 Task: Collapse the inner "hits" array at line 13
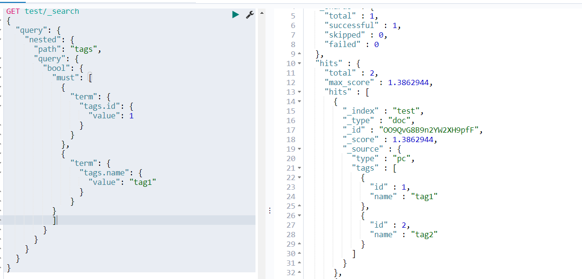pos(299,92)
